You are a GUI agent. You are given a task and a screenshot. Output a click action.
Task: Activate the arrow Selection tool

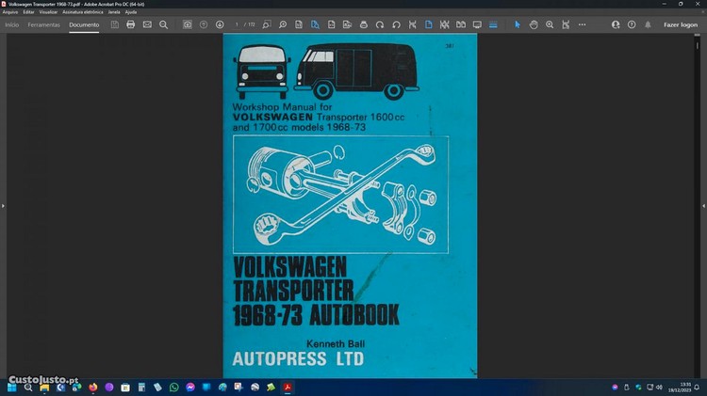click(517, 24)
